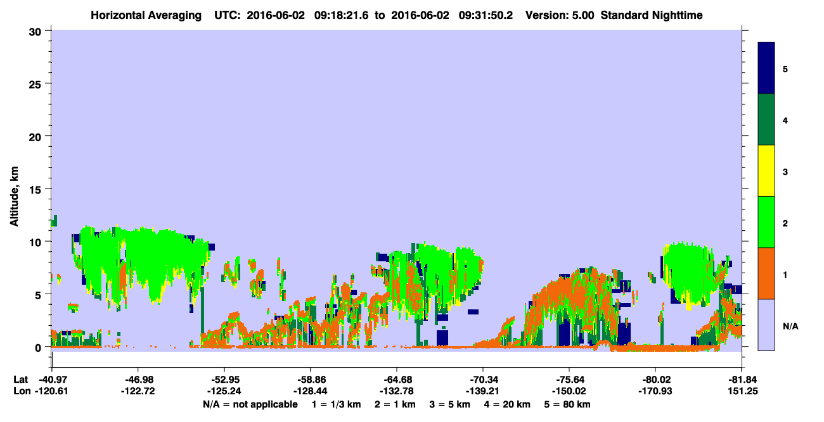The height and width of the screenshot is (422, 824).
Task: Click the '3 = 5 km' legend text
Action: 449,404
